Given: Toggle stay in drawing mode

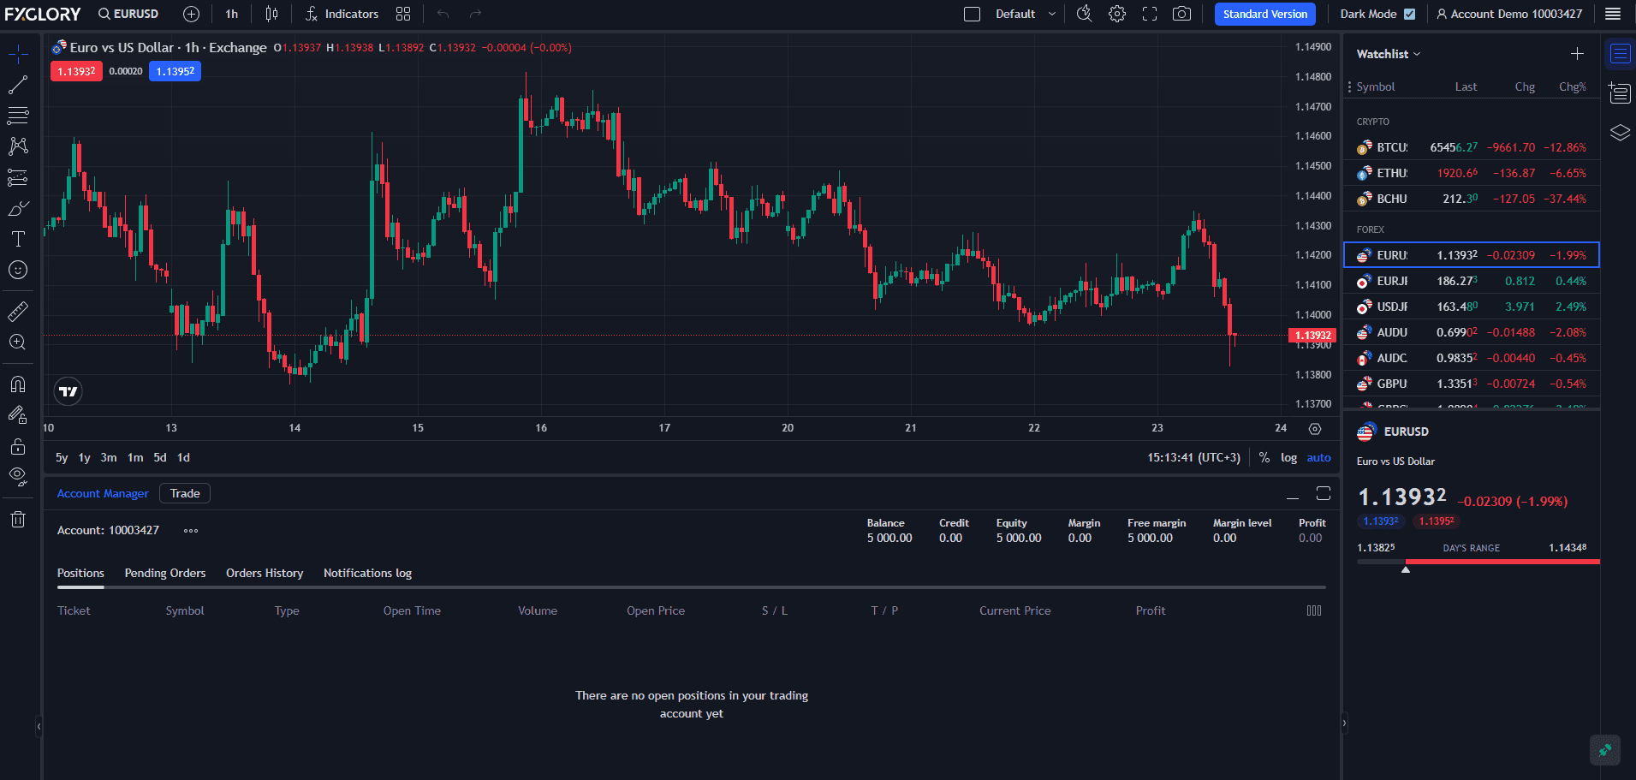Looking at the screenshot, I should 18,415.
